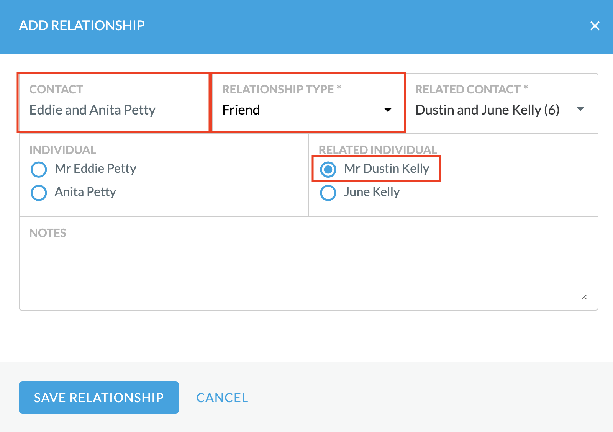Viewport: 613px width, 432px height.
Task: Expand the Related Contact dropdown arrow
Action: tap(580, 109)
